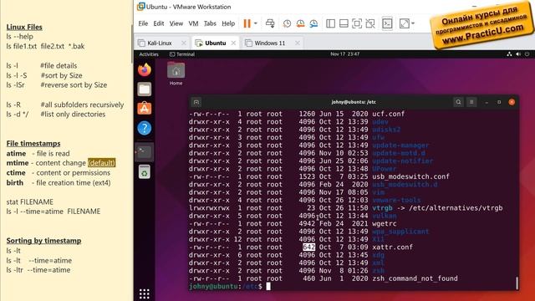Select the Home folder desktop icon
The width and height of the screenshot is (535, 301).
176,74
